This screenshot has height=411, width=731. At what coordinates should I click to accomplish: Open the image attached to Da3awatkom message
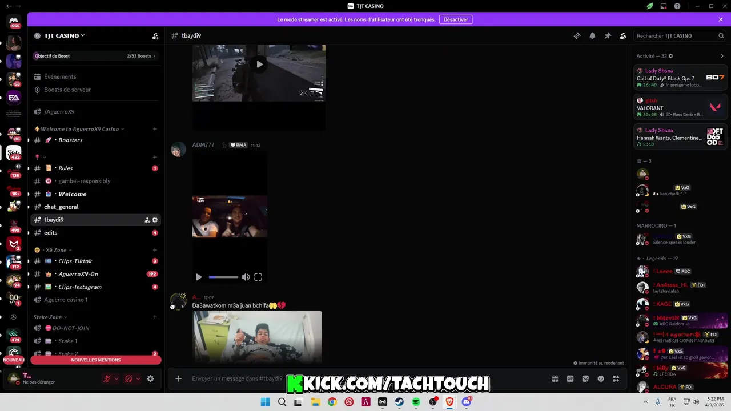[x=257, y=337]
